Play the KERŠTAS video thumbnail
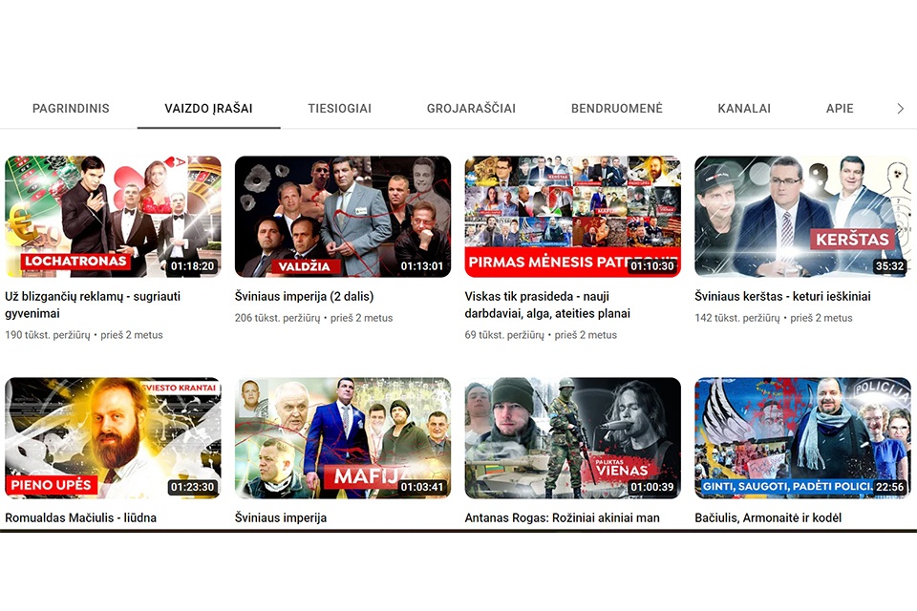 pyautogui.click(x=801, y=216)
